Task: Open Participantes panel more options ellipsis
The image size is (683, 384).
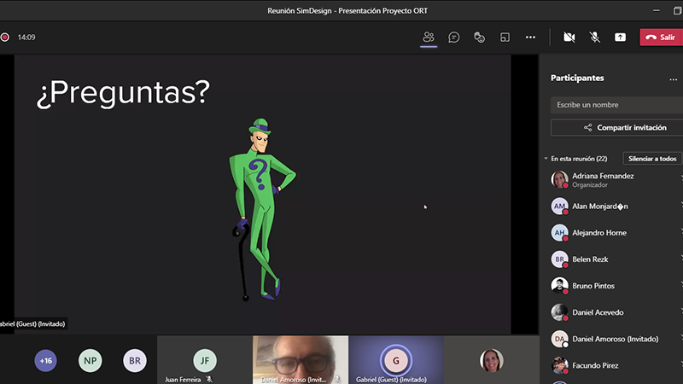Action: (673, 79)
